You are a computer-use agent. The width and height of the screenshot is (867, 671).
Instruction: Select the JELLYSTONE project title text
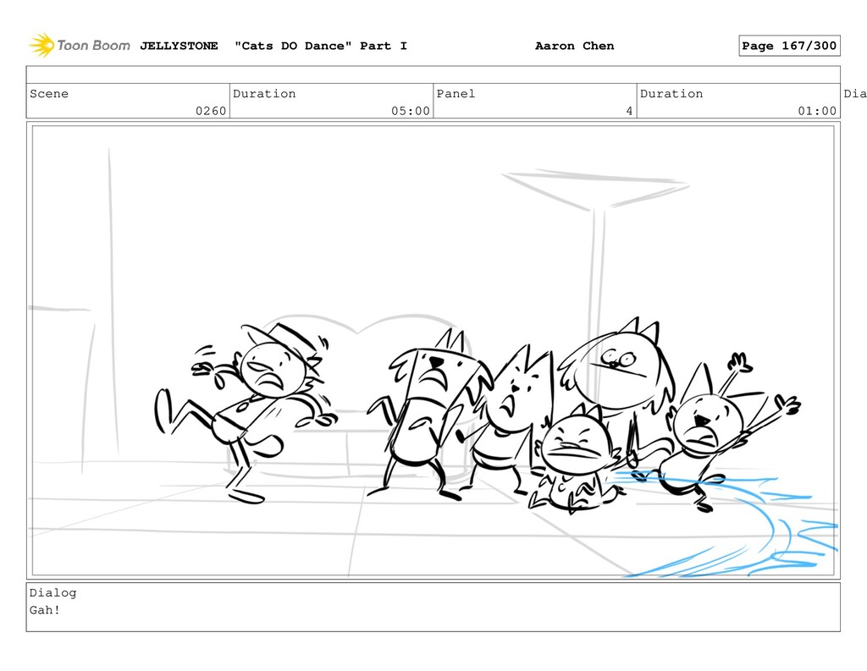pos(179,46)
